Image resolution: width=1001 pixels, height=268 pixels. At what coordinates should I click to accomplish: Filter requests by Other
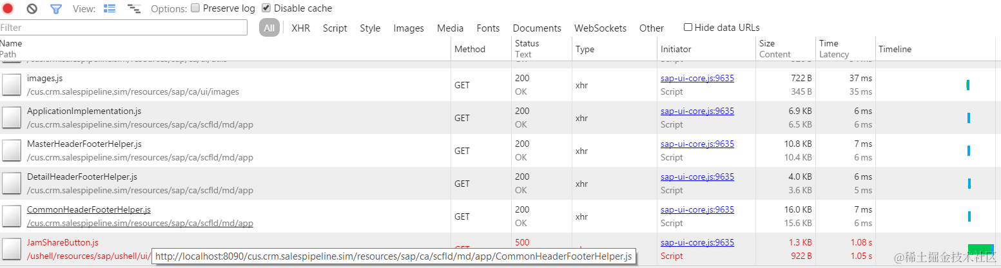tap(652, 28)
